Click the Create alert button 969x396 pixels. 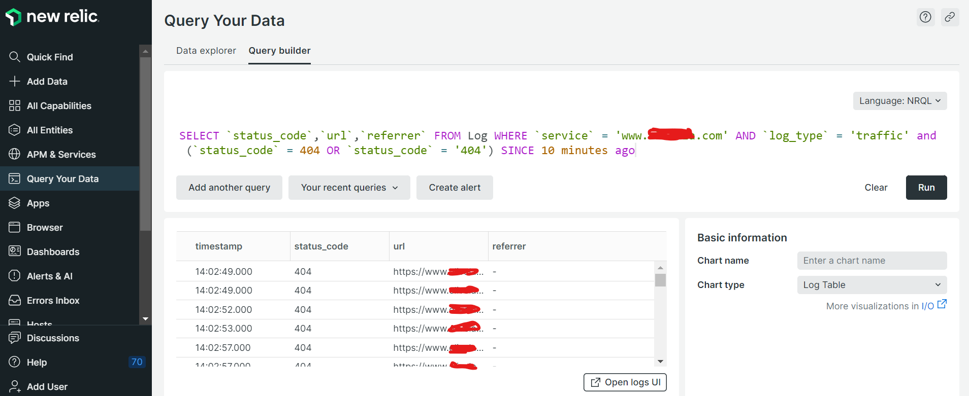(x=455, y=188)
